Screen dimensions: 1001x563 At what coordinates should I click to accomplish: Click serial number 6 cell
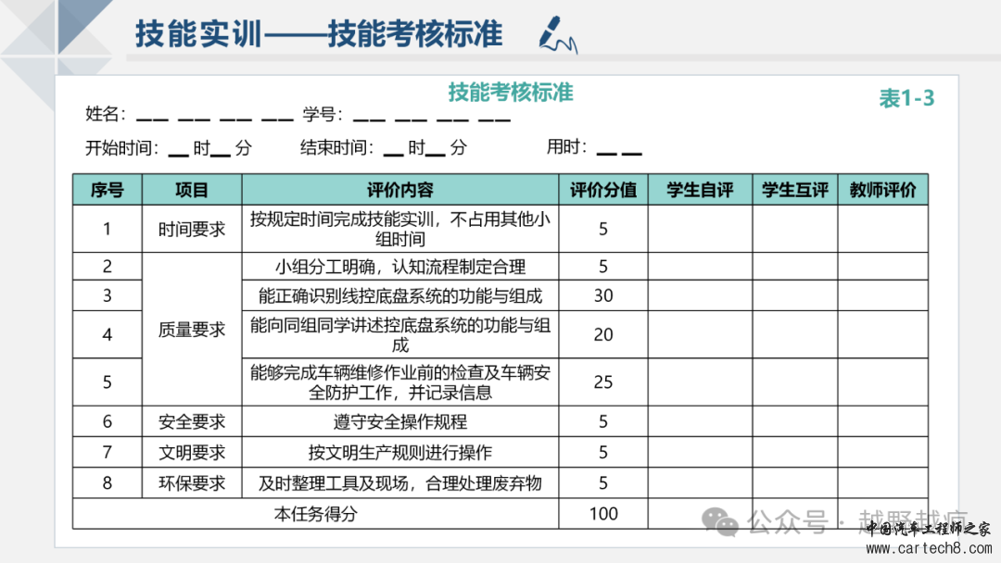[x=108, y=421]
